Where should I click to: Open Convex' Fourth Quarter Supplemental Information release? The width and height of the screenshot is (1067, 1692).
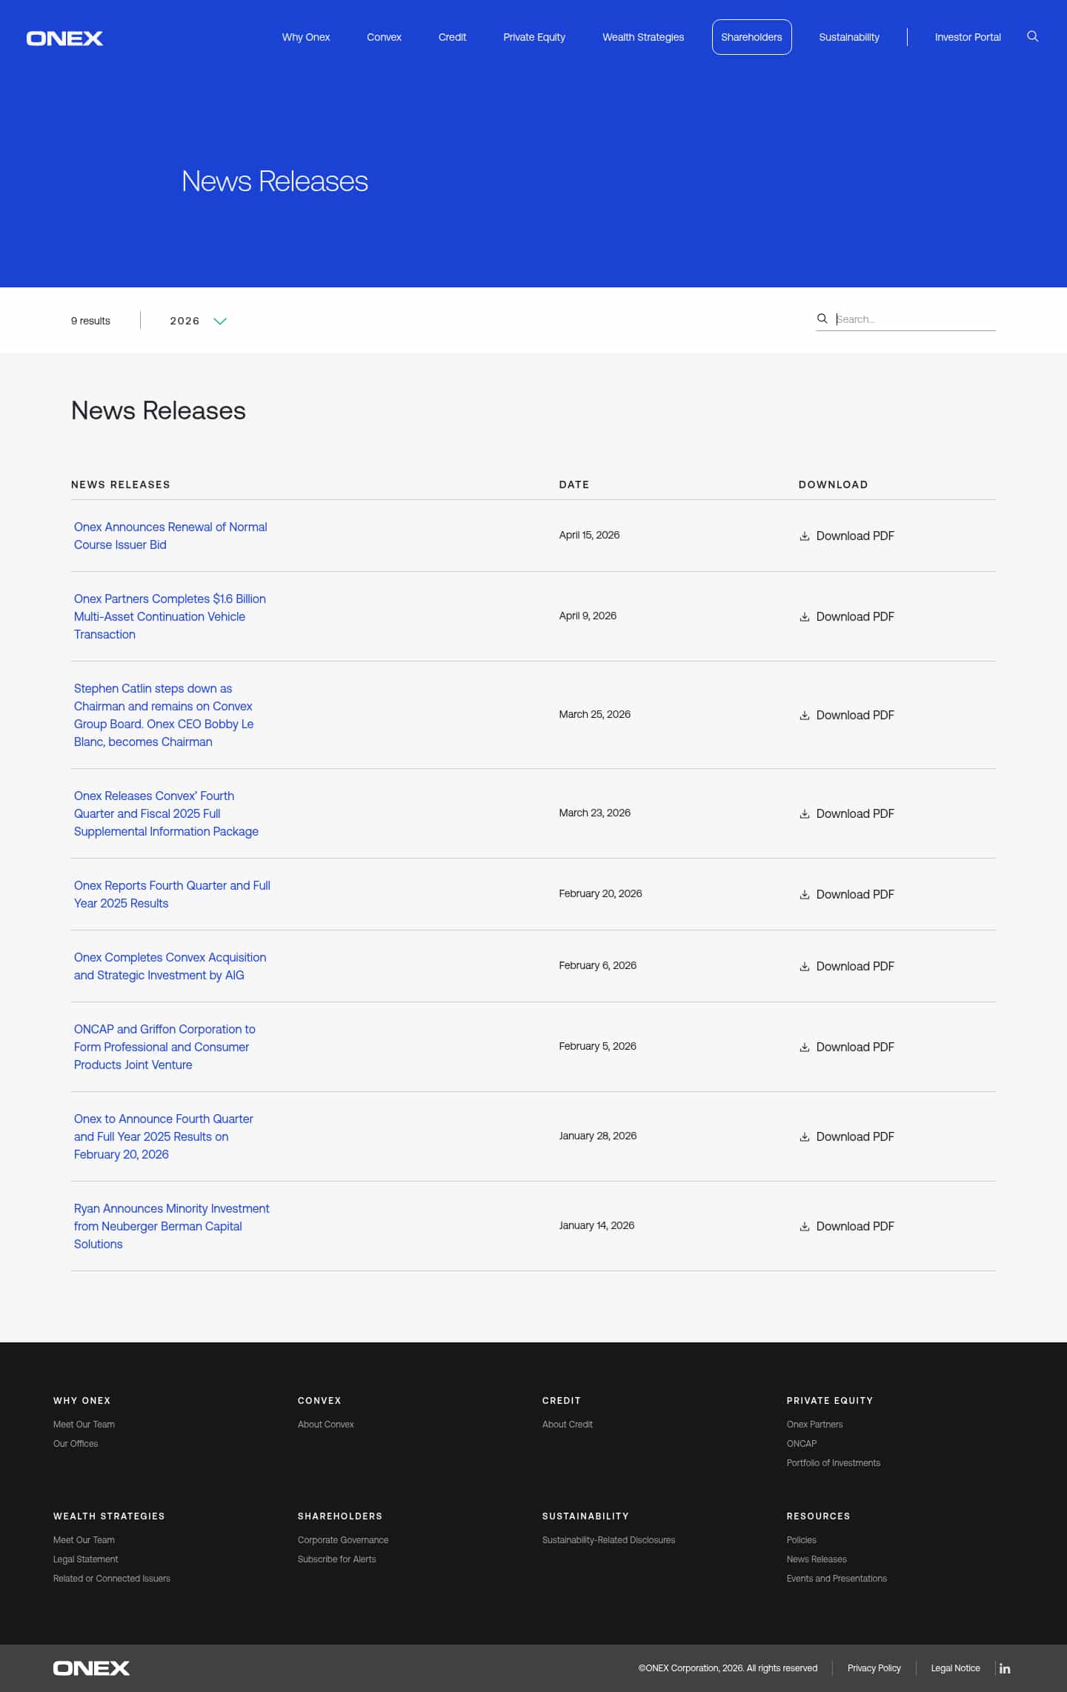point(166,813)
